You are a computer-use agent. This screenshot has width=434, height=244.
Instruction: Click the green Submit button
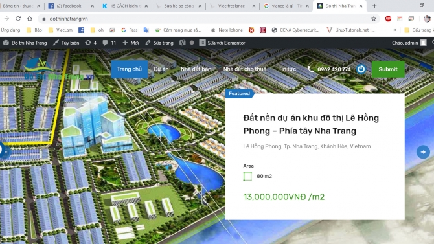388,69
